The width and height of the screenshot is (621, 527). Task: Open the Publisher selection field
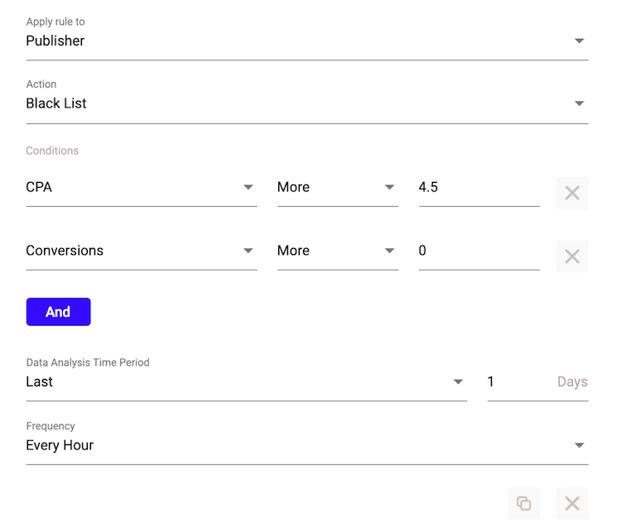[307, 41]
